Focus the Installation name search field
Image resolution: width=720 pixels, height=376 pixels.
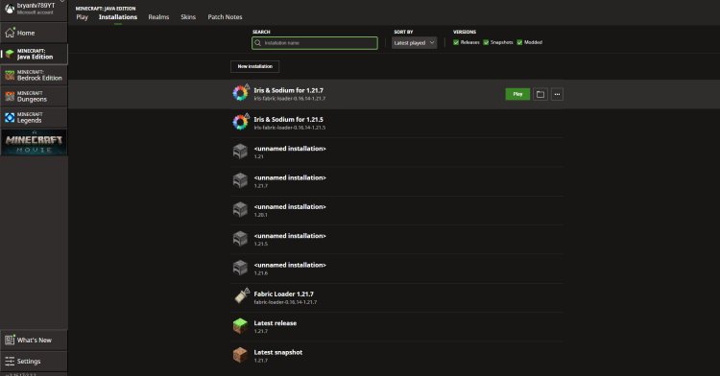[315, 43]
